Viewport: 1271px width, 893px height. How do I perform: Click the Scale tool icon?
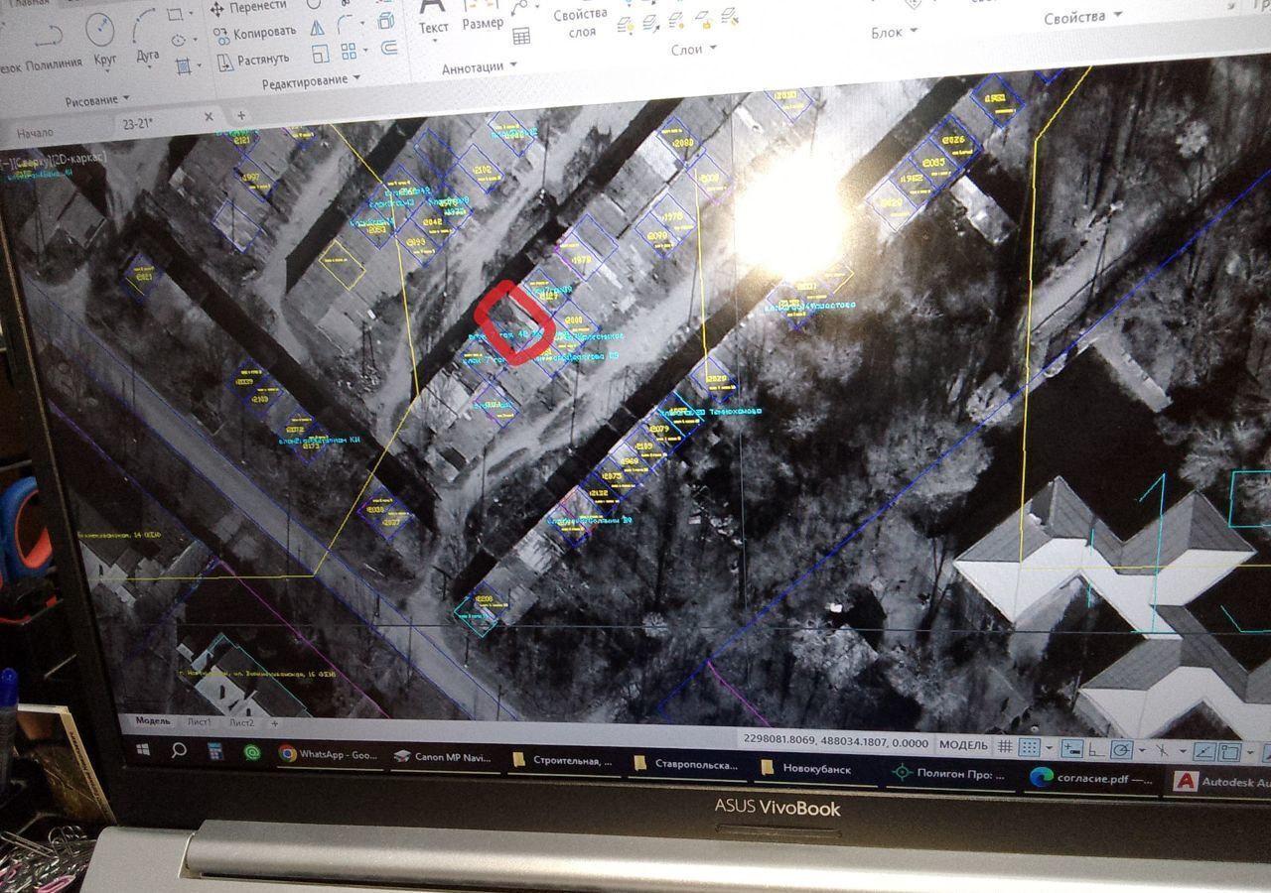click(320, 53)
